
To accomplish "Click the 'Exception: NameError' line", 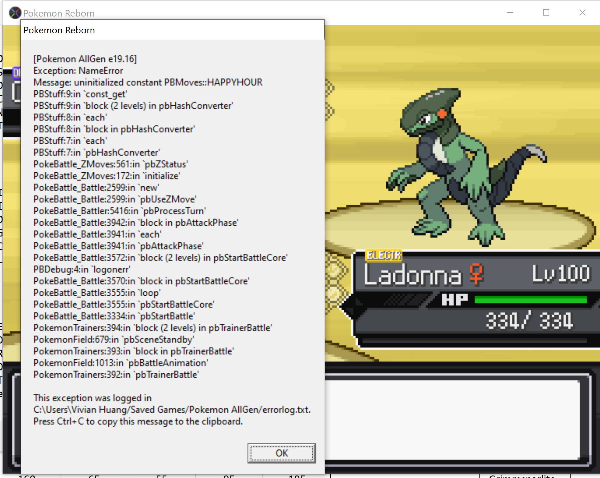I will 78,71.
